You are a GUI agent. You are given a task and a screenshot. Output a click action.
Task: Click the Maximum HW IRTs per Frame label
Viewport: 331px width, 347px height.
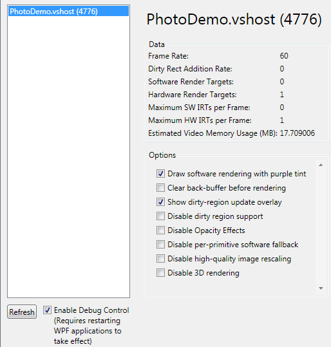200,120
